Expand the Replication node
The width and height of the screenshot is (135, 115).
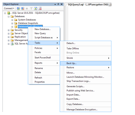[x=9, y=37]
